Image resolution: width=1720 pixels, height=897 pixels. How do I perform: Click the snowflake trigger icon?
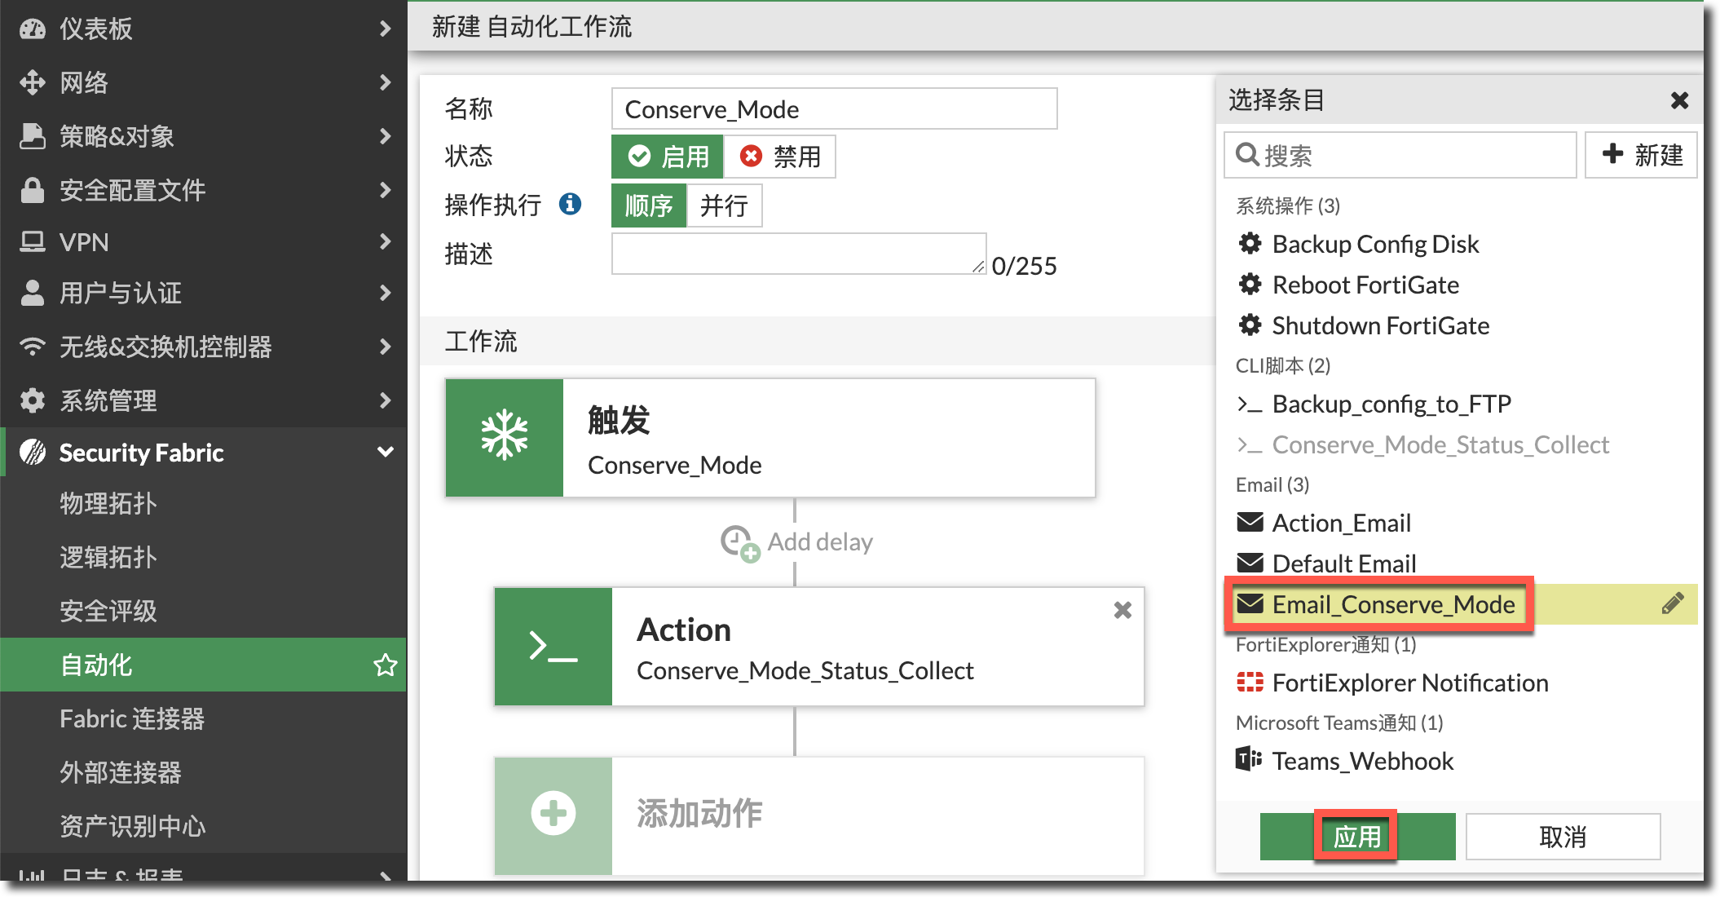coord(504,437)
